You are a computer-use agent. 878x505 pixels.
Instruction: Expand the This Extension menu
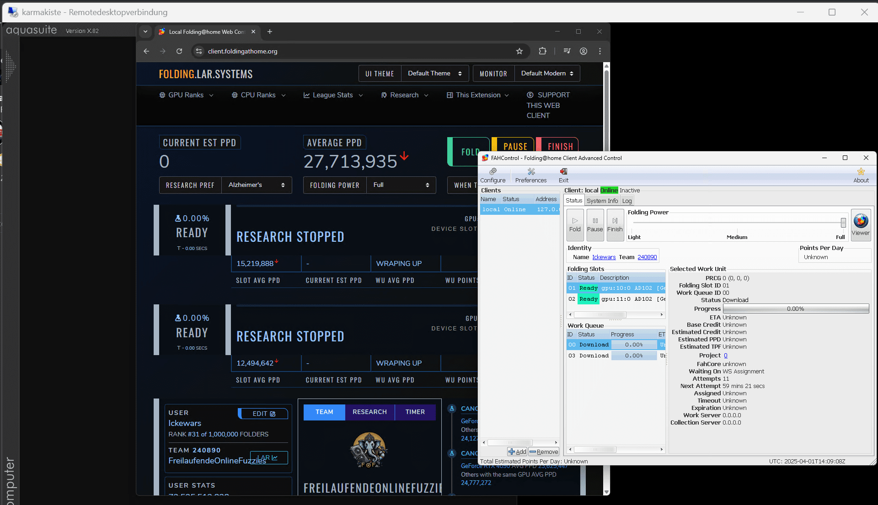click(x=478, y=95)
